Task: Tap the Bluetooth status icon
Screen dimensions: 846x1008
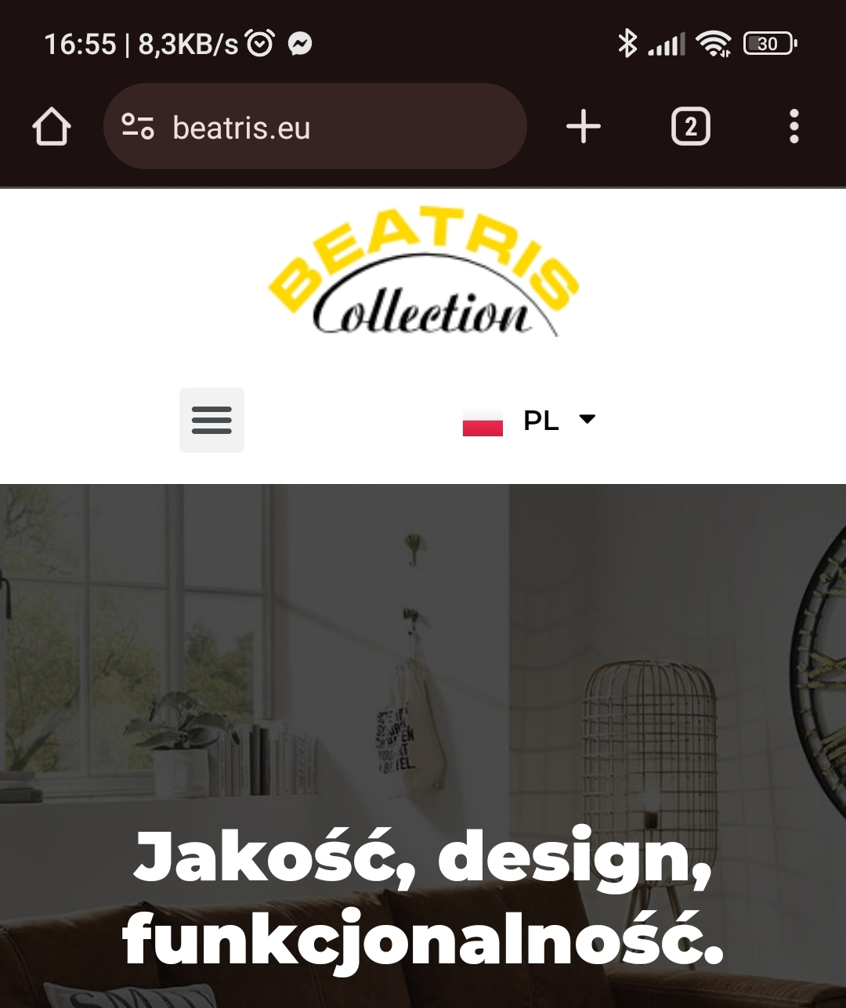Action: (627, 43)
